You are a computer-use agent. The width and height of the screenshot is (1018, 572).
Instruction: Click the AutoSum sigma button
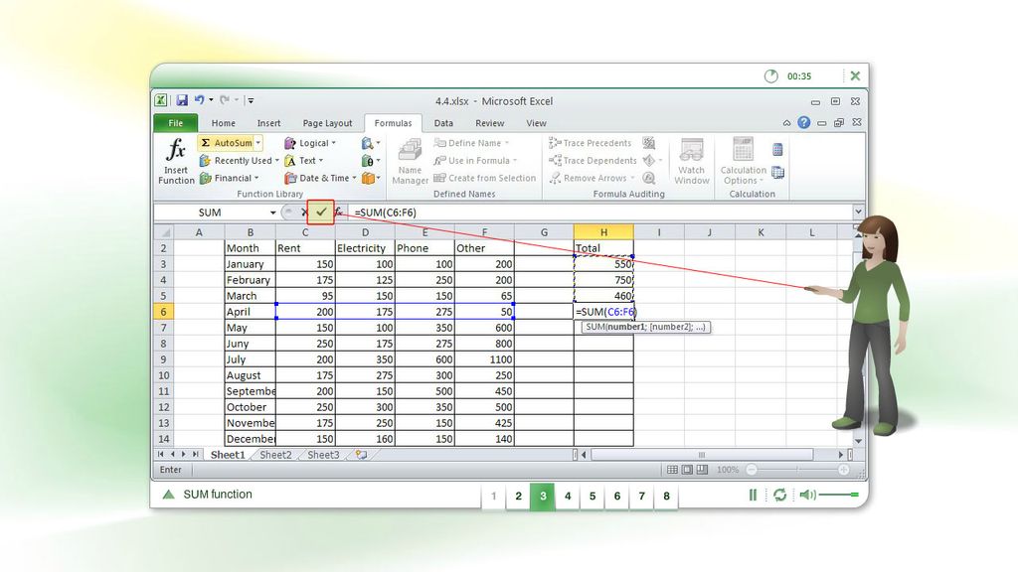pos(226,143)
